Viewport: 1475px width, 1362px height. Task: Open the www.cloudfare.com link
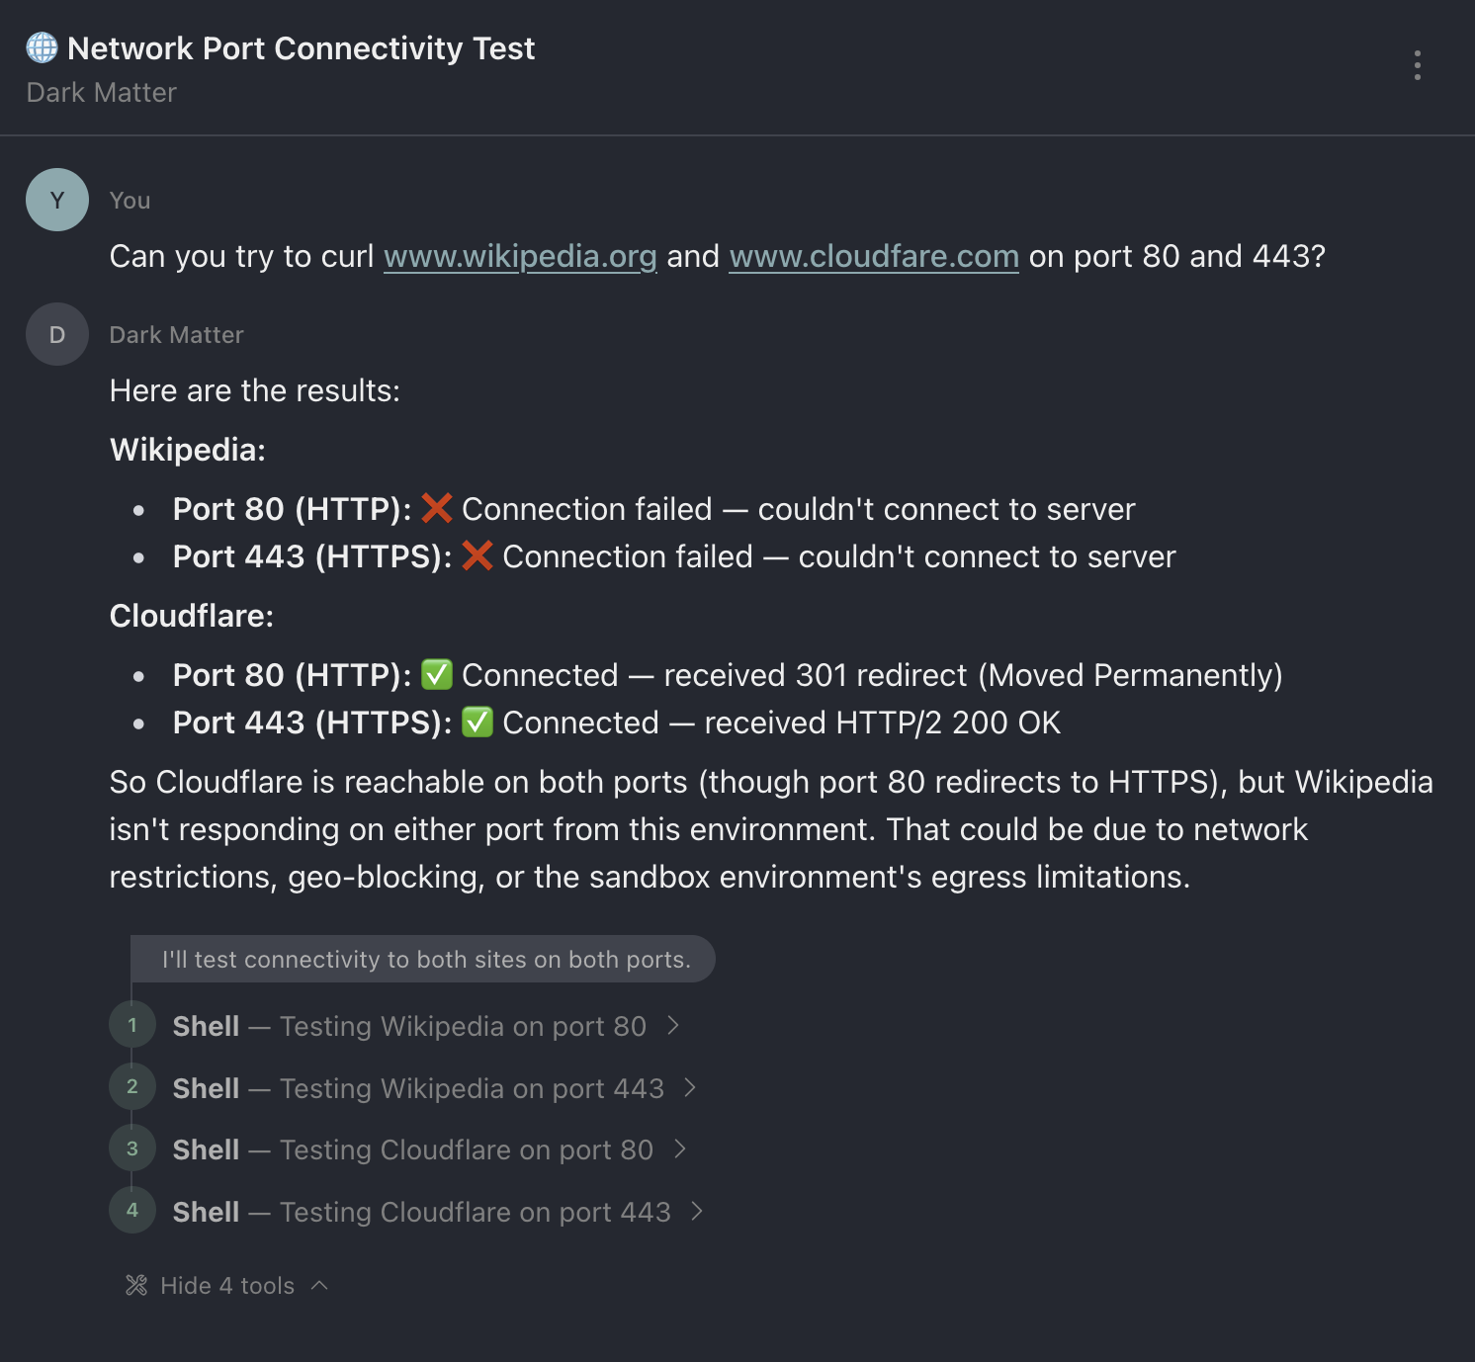[874, 256]
